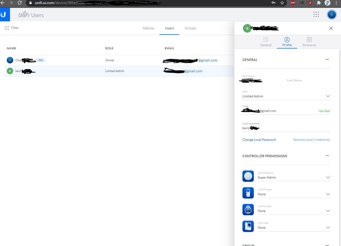Open the apps grid icon
This screenshot has width=341, height=246.
point(316,15)
